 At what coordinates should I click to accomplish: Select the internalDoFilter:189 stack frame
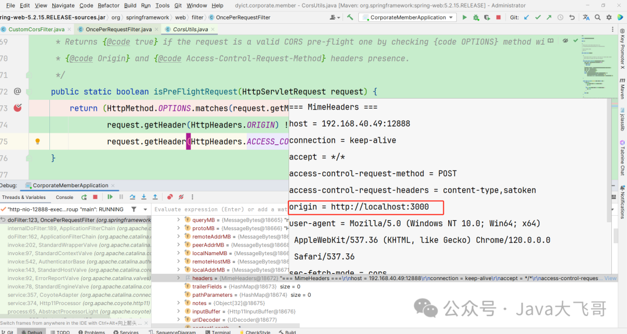[79, 228]
